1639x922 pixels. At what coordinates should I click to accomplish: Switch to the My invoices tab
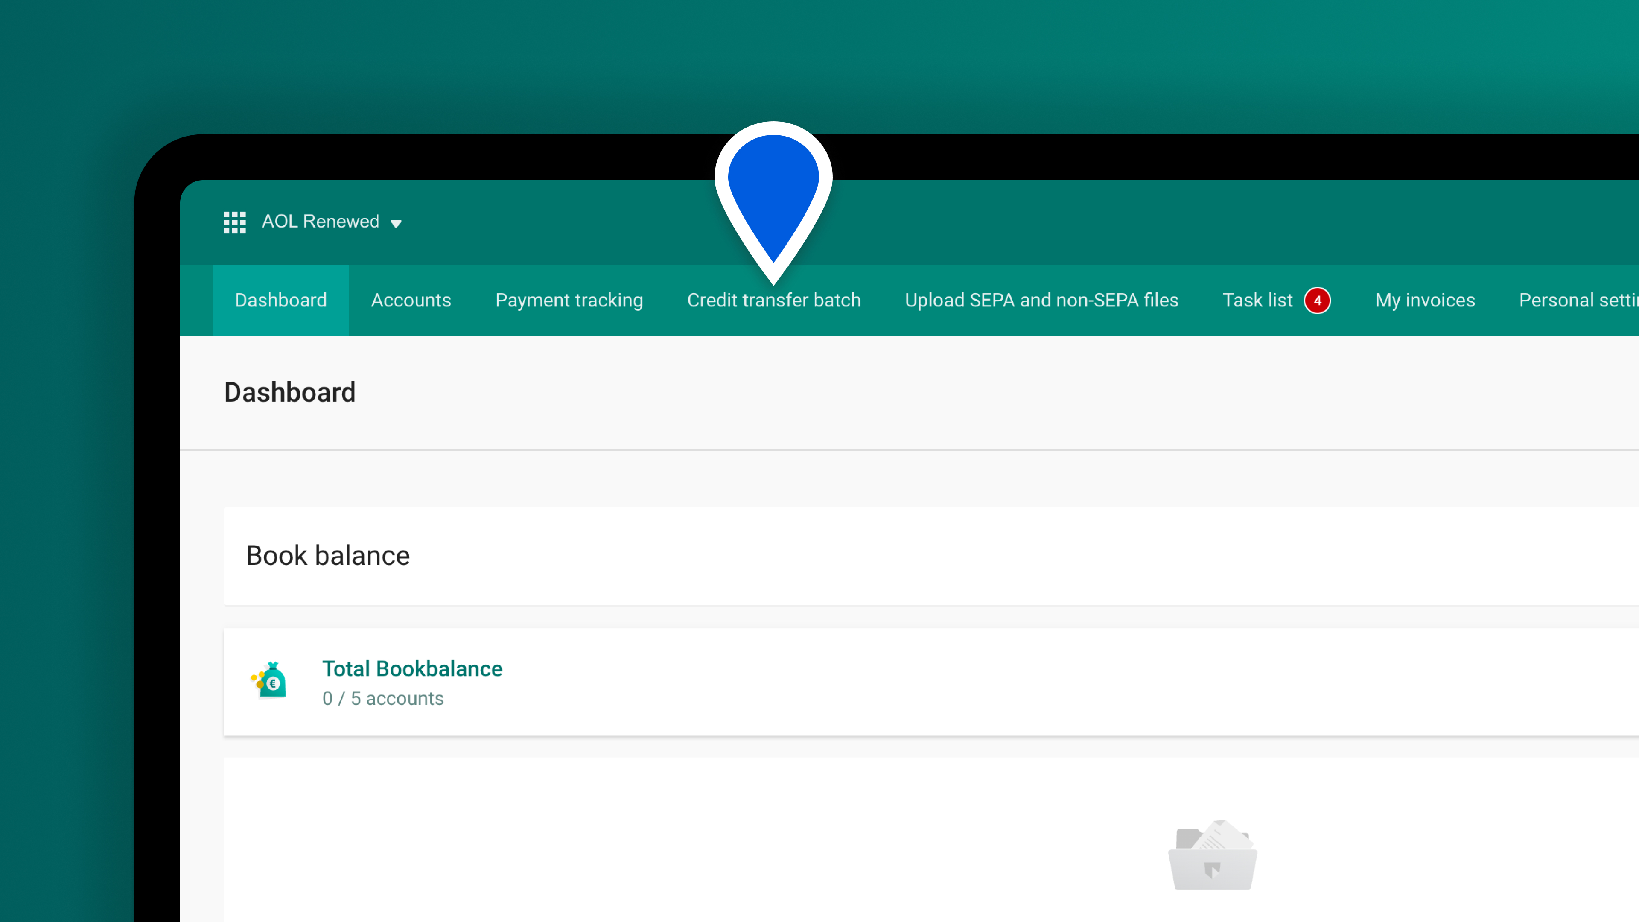1425,301
